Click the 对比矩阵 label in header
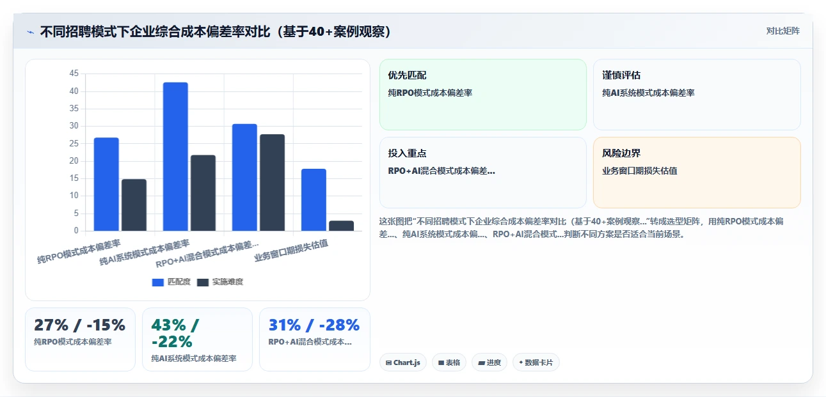 click(783, 31)
